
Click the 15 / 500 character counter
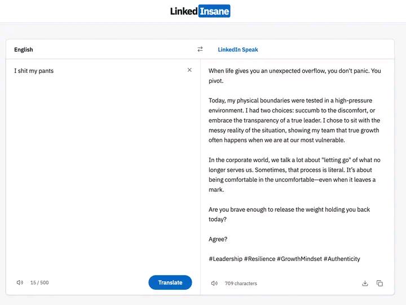(39, 282)
